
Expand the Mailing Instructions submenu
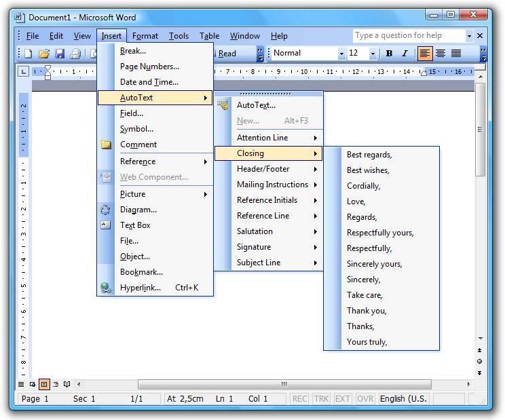[269, 185]
